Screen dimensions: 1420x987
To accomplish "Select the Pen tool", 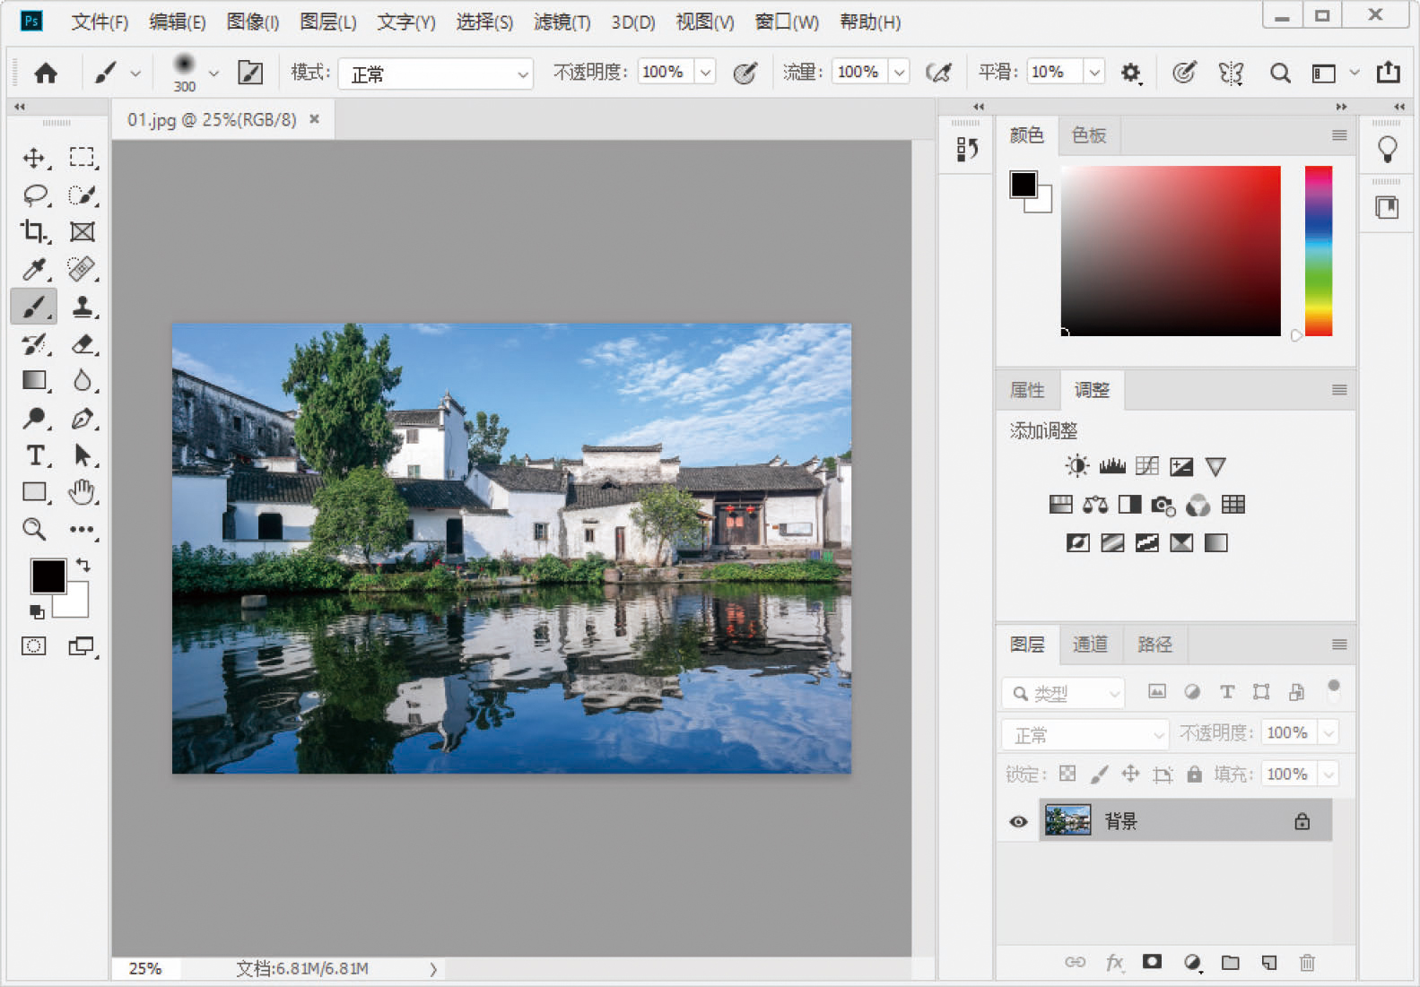I will coord(82,418).
